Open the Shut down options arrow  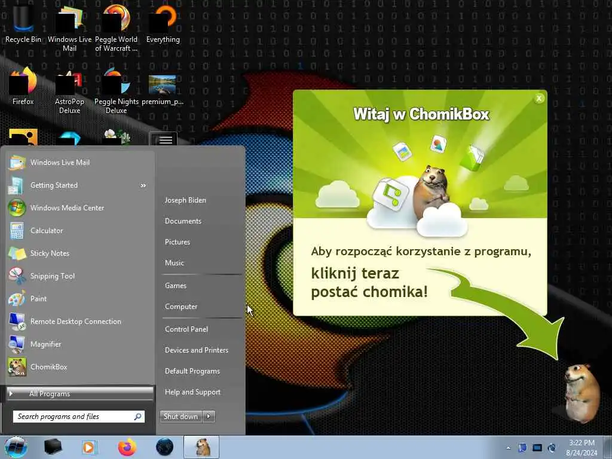click(209, 417)
